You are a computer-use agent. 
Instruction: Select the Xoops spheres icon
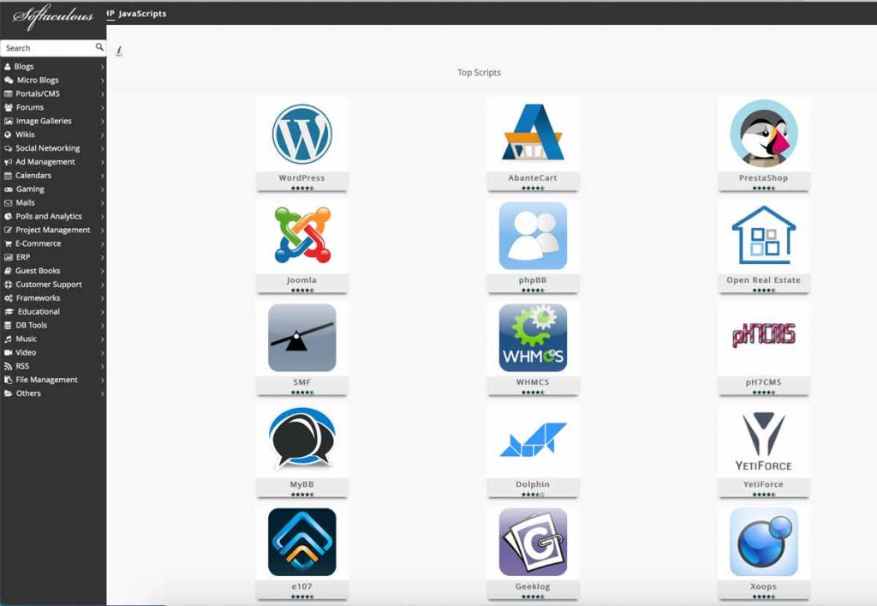[x=763, y=541]
